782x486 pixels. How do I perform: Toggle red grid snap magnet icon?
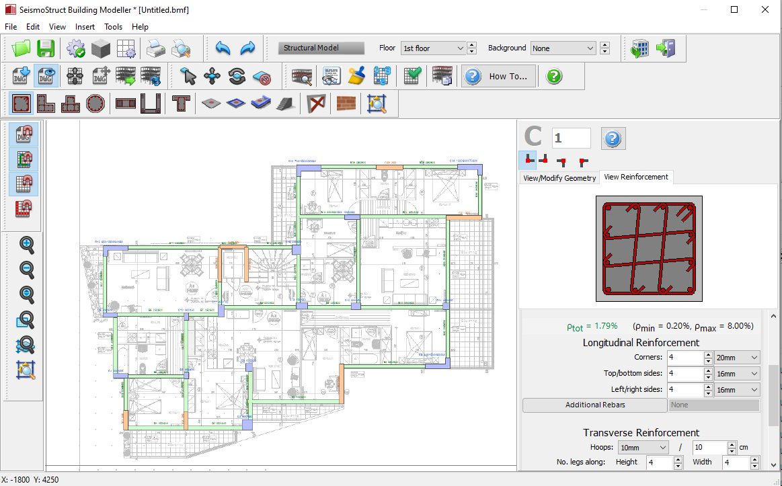point(24,208)
